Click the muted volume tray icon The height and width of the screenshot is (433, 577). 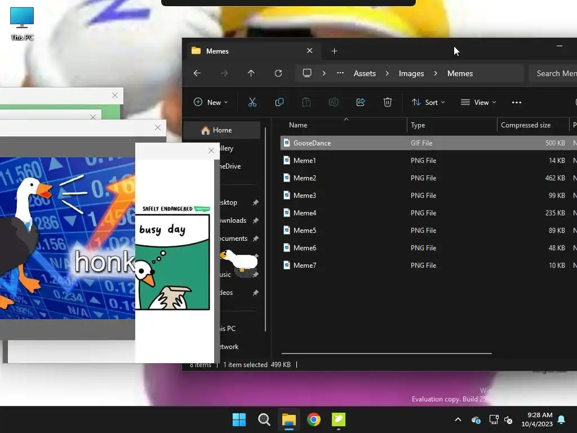(508, 419)
